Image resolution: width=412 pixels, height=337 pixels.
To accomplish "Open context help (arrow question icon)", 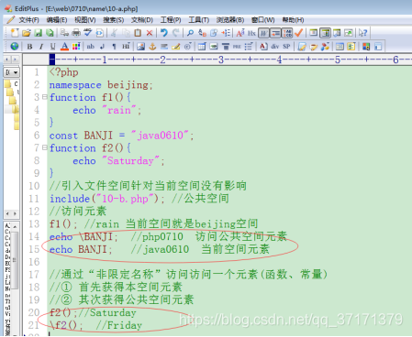I will [x=362, y=33].
